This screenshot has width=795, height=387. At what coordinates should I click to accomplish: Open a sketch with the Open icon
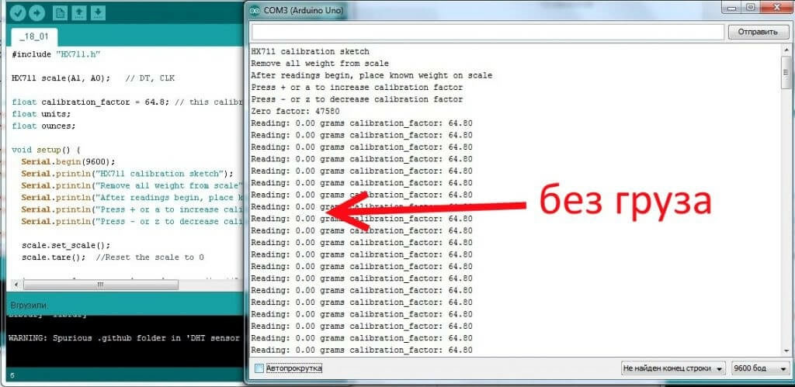coord(79,12)
